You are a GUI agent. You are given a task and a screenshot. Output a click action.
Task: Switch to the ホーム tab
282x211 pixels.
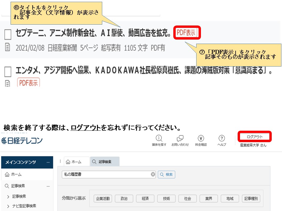click(x=77, y=162)
